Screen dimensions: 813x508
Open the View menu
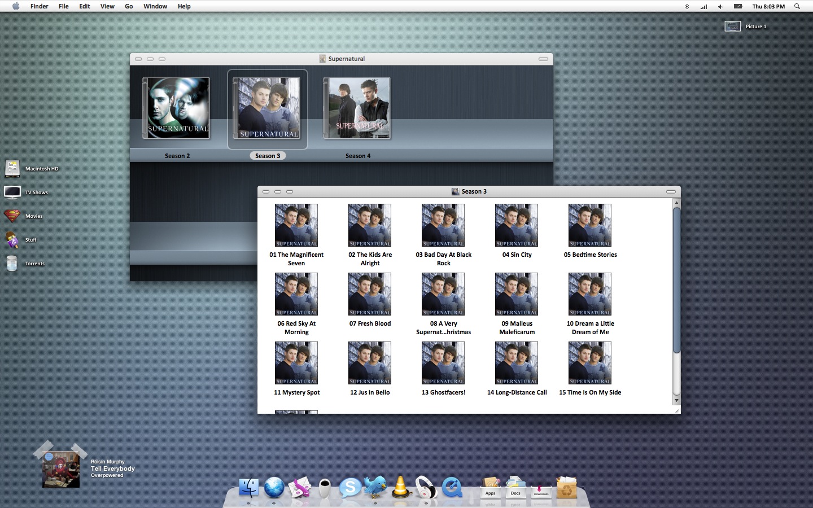click(x=107, y=6)
